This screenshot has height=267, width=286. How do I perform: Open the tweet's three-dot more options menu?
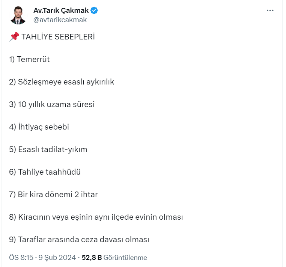coord(270,11)
